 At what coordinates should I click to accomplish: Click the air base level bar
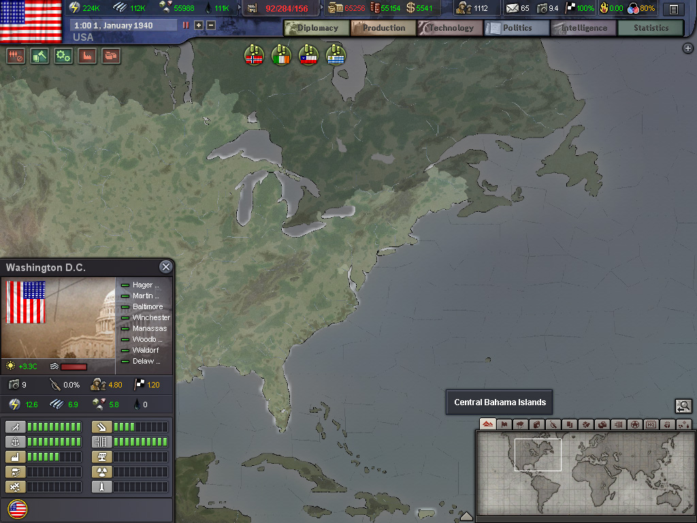54,427
